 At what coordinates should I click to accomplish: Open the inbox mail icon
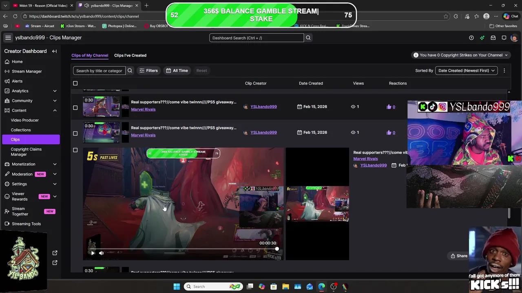pos(493,38)
